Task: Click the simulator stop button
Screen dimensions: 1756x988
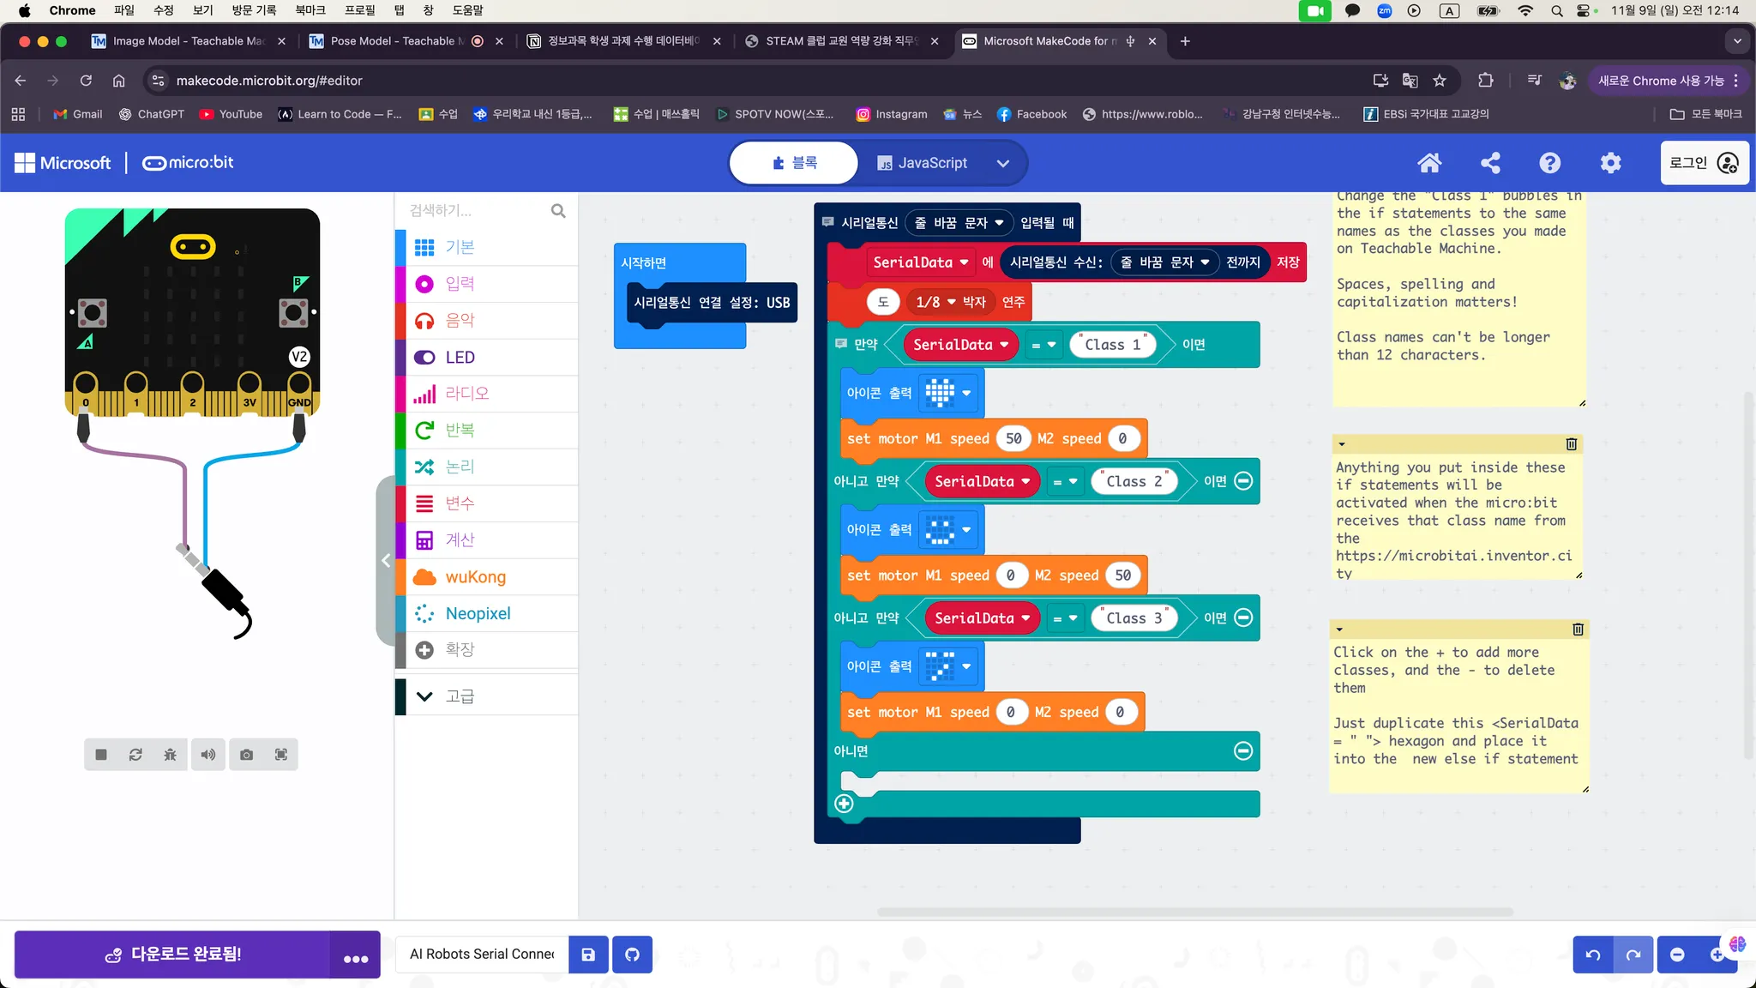Action: coord(101,755)
